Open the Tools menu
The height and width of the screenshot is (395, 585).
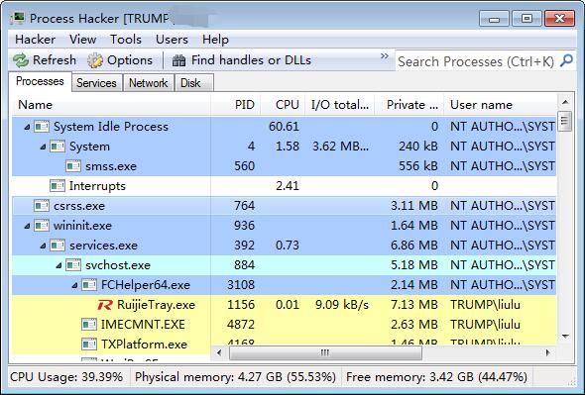tap(126, 40)
